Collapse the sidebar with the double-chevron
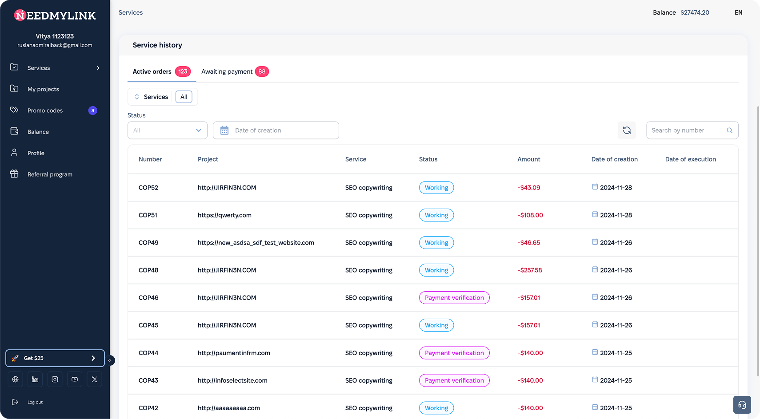The image size is (760, 419). pyautogui.click(x=110, y=360)
